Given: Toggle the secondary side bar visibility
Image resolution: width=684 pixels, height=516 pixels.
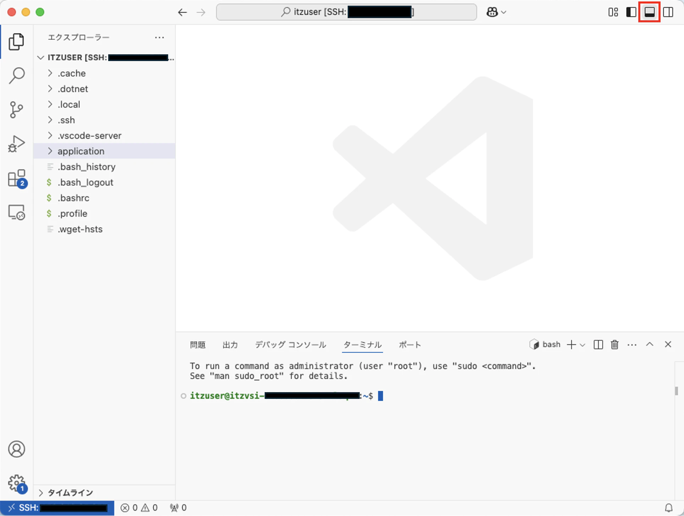Looking at the screenshot, I should pyautogui.click(x=668, y=12).
